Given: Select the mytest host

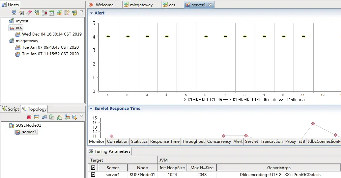Looking at the screenshot, I should (22, 21).
